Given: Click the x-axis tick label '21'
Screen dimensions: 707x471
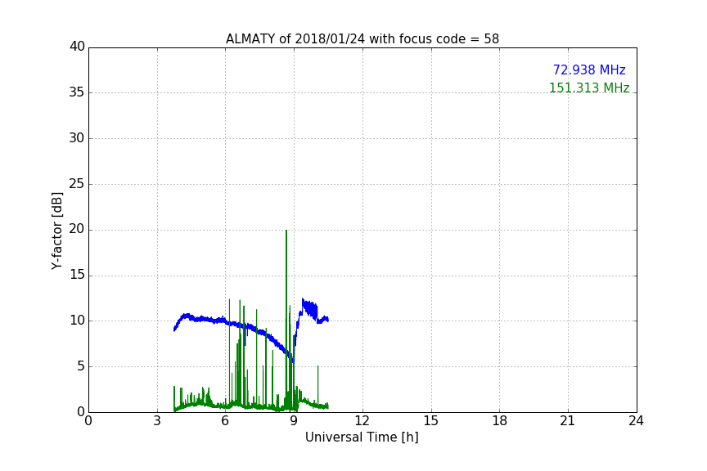Looking at the screenshot, I should (568, 421).
